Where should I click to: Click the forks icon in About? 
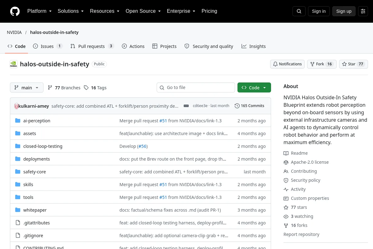coord(286,225)
